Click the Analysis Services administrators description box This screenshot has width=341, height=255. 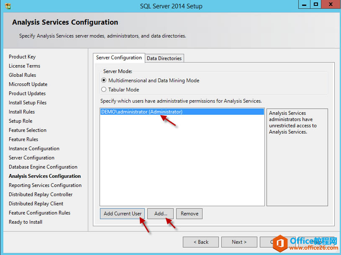click(x=297, y=157)
